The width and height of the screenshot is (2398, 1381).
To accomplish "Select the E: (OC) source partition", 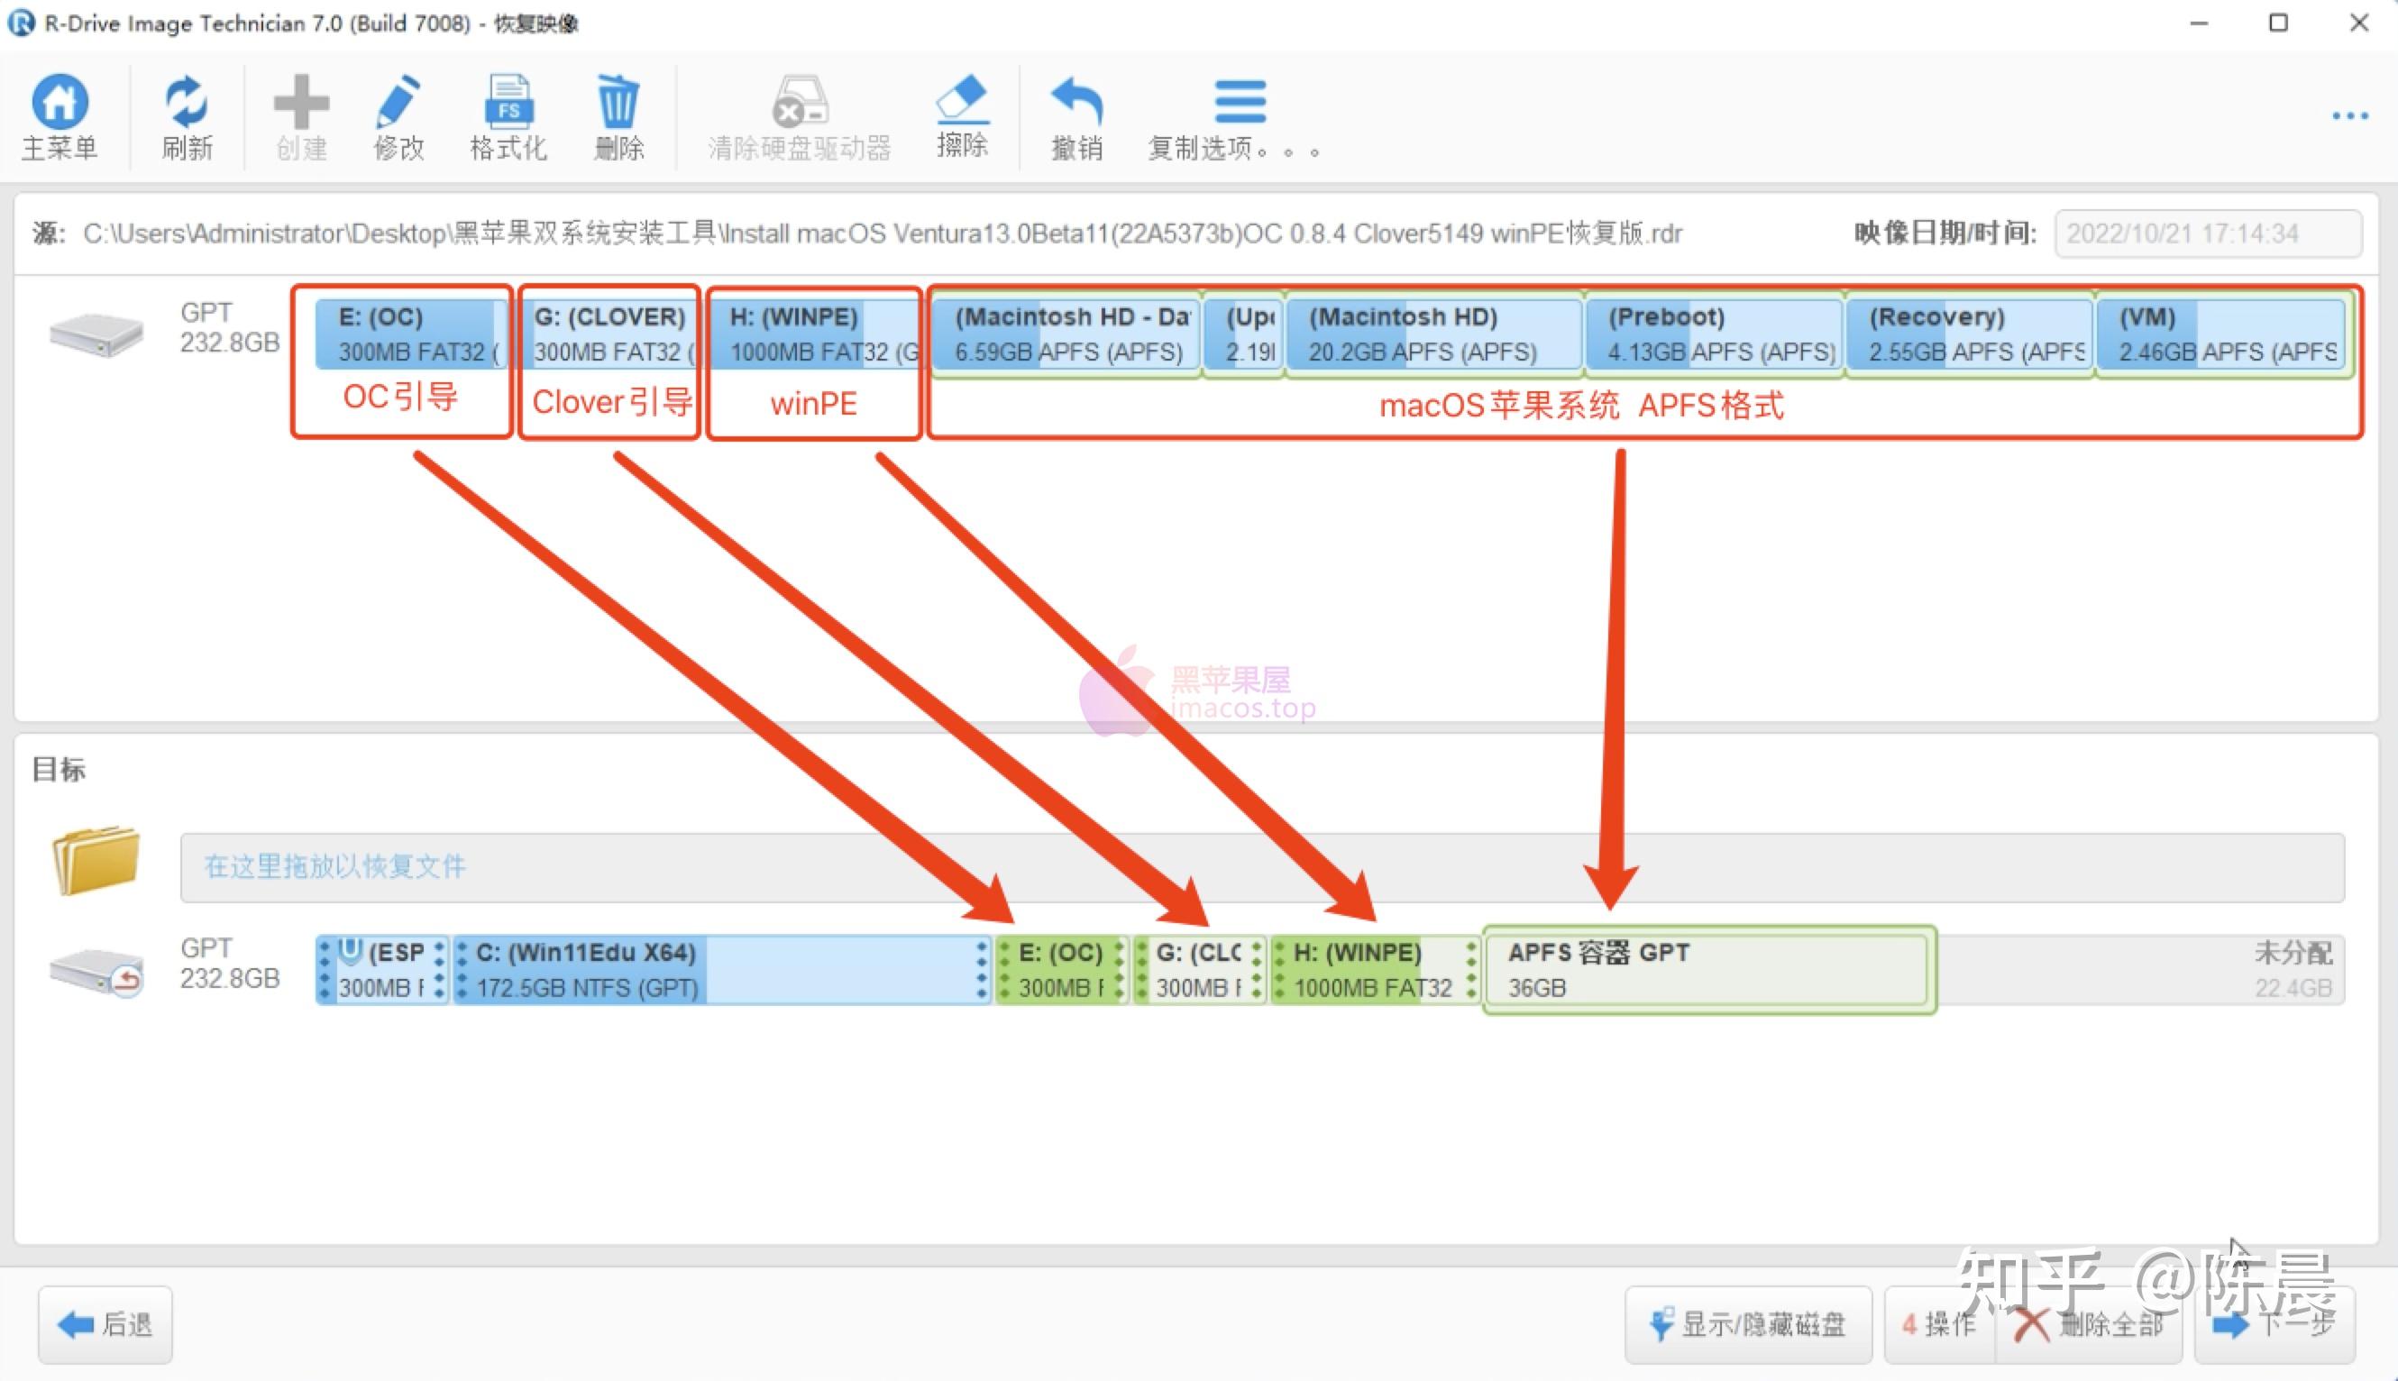I will point(410,334).
